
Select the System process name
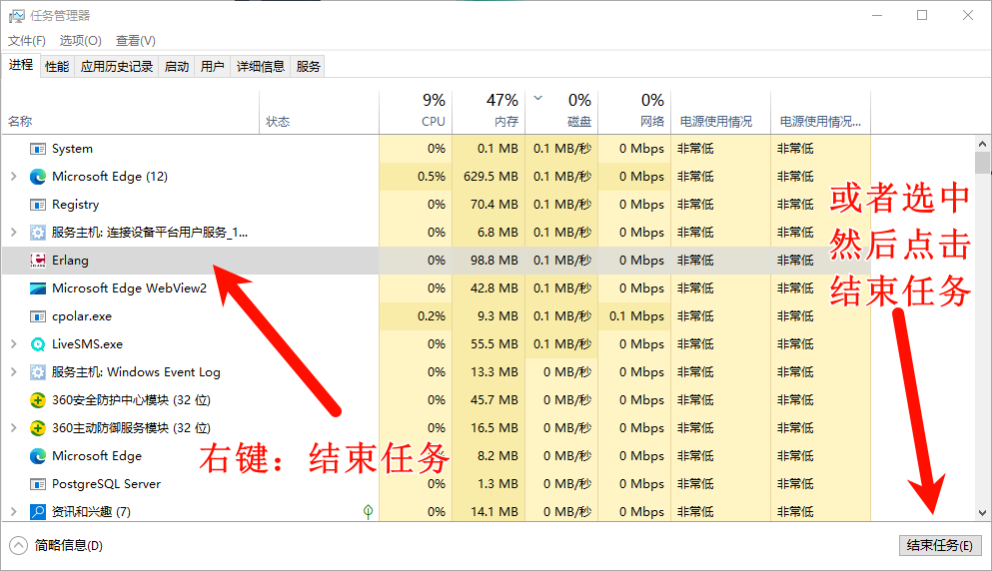click(x=72, y=149)
